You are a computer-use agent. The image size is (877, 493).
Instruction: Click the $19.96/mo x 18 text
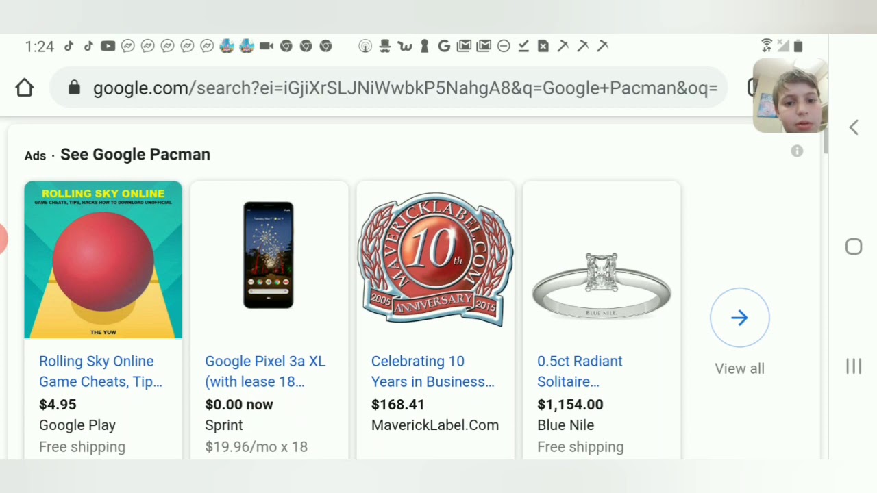coord(256,447)
